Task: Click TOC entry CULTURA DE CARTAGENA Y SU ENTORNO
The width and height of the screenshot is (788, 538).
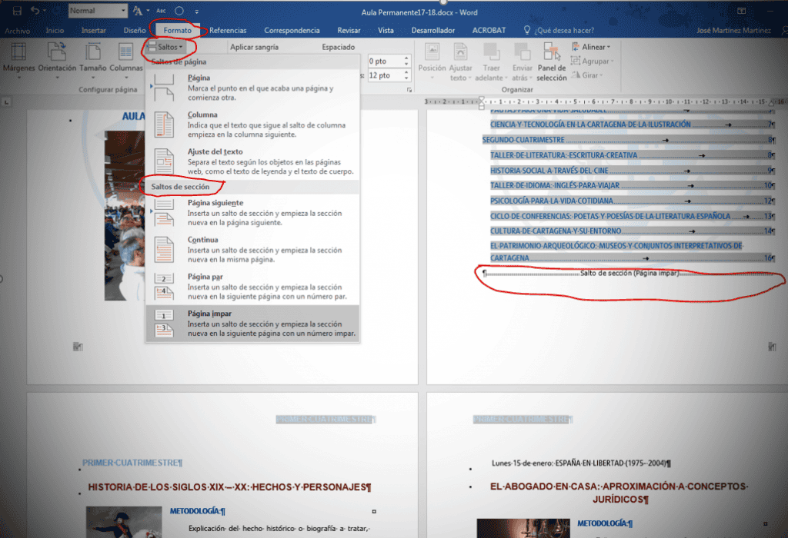Action: [x=633, y=231]
